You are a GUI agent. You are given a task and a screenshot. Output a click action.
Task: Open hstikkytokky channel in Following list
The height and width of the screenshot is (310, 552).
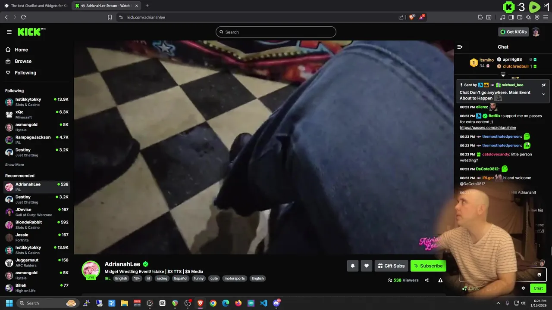pos(37,102)
